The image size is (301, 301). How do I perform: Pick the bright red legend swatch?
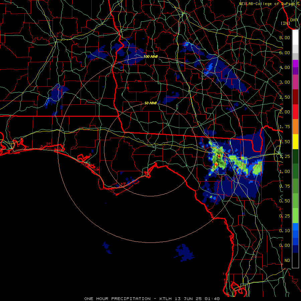[295, 112]
